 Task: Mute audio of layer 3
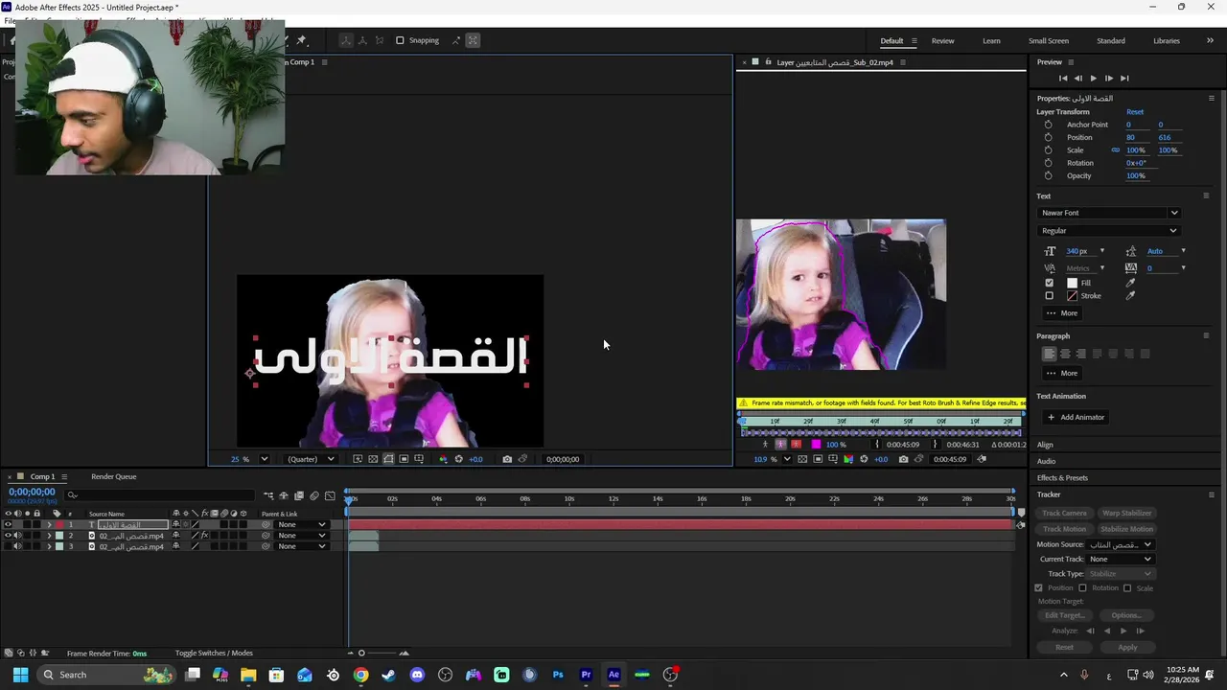(x=17, y=546)
